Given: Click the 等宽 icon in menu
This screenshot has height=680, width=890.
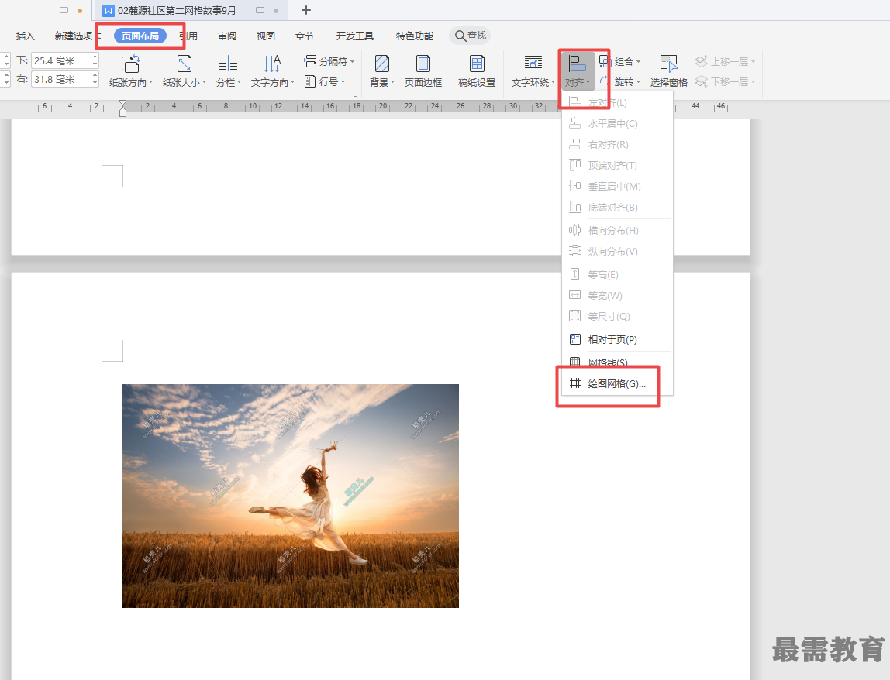Looking at the screenshot, I should [x=575, y=295].
